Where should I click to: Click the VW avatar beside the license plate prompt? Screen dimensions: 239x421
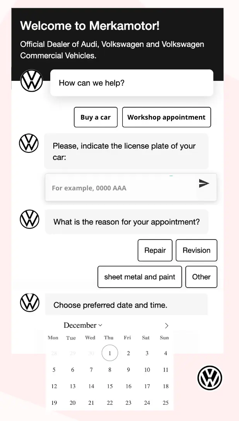coord(29,143)
